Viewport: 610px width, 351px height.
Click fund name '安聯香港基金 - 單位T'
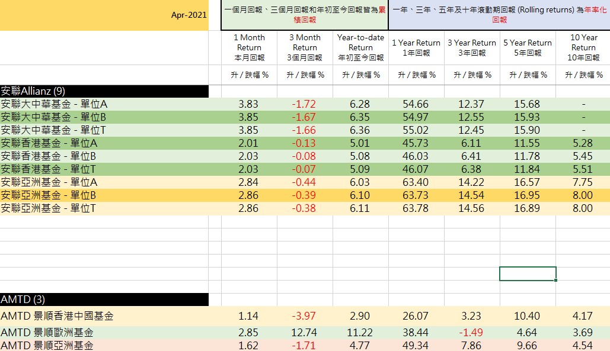[x=48, y=169]
